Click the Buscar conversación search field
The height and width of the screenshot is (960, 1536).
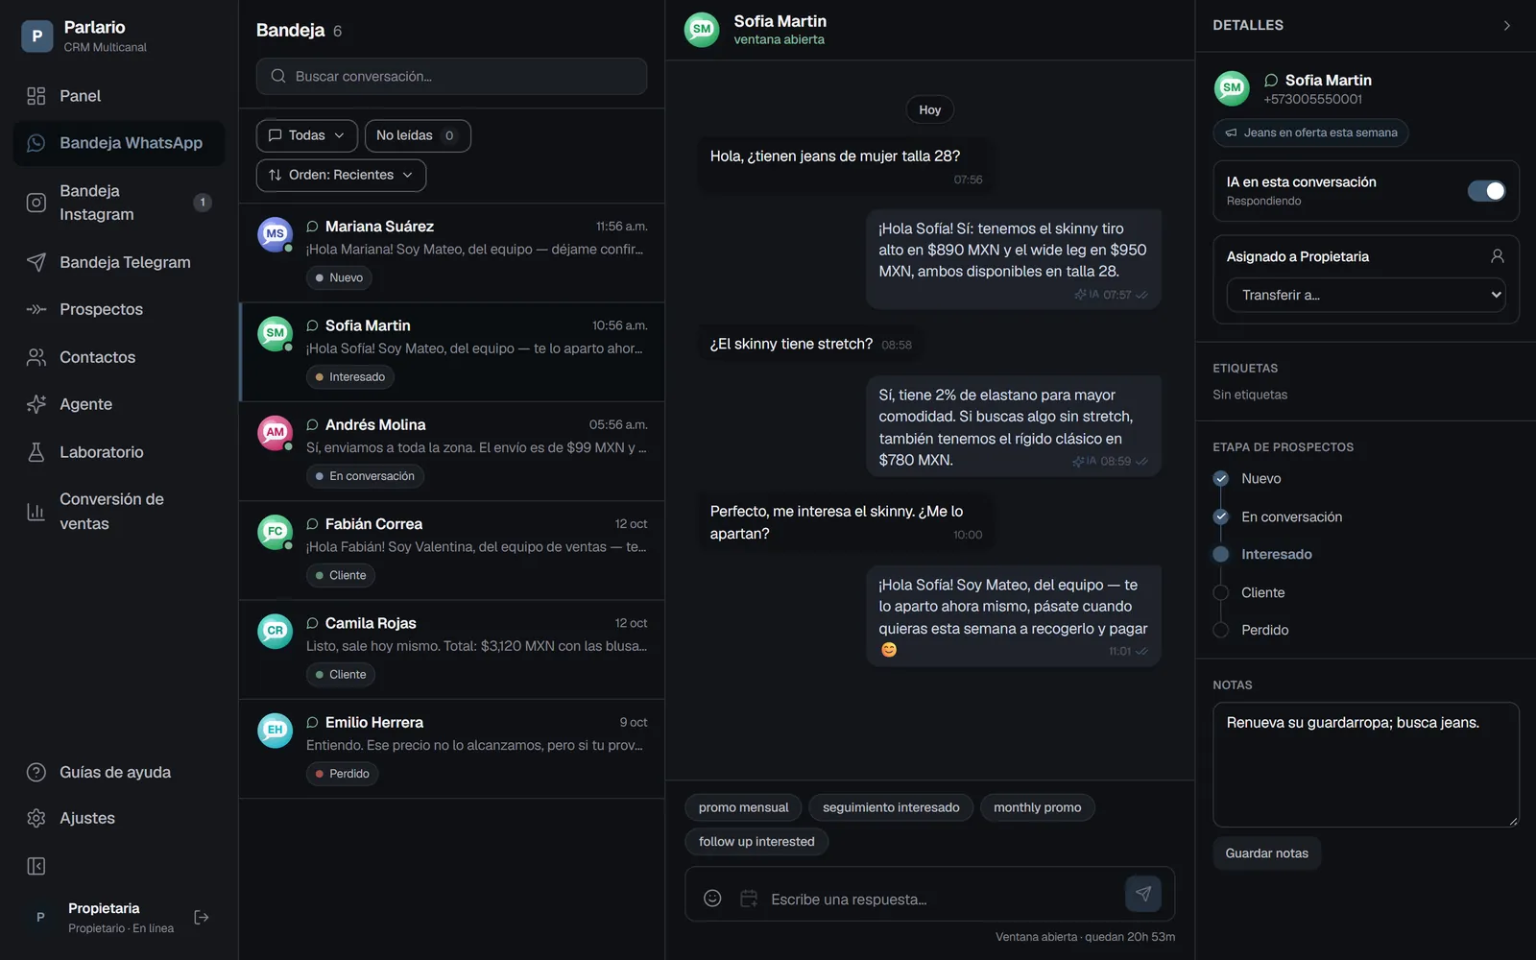tap(451, 76)
